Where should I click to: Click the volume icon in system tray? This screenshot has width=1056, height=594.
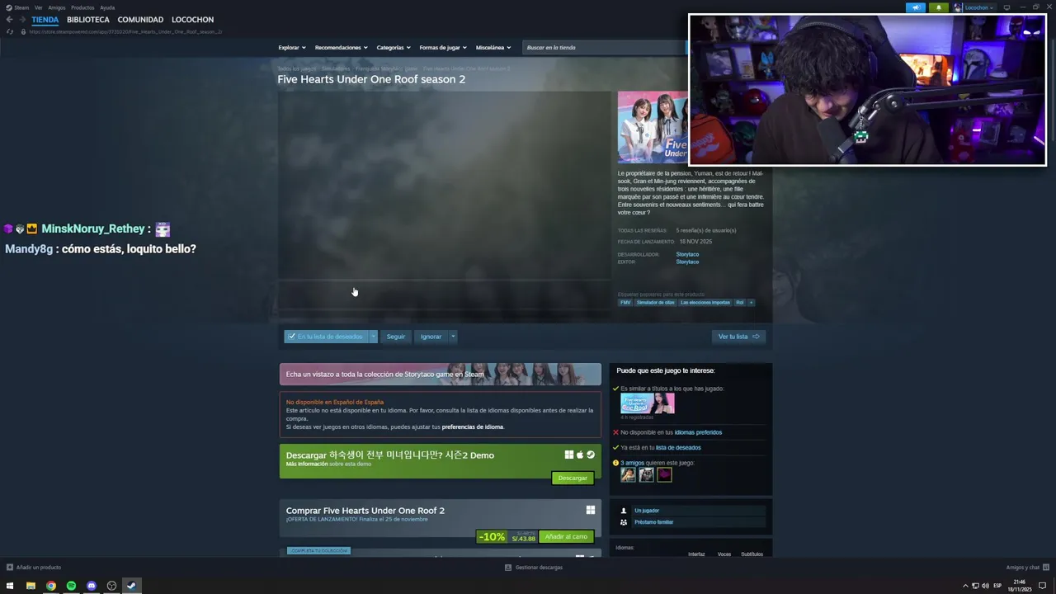pyautogui.click(x=985, y=586)
